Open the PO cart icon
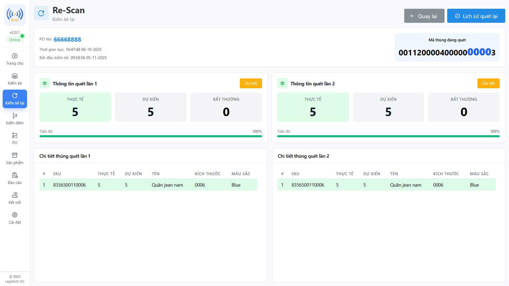This screenshot has width=509, height=286. 15,138
